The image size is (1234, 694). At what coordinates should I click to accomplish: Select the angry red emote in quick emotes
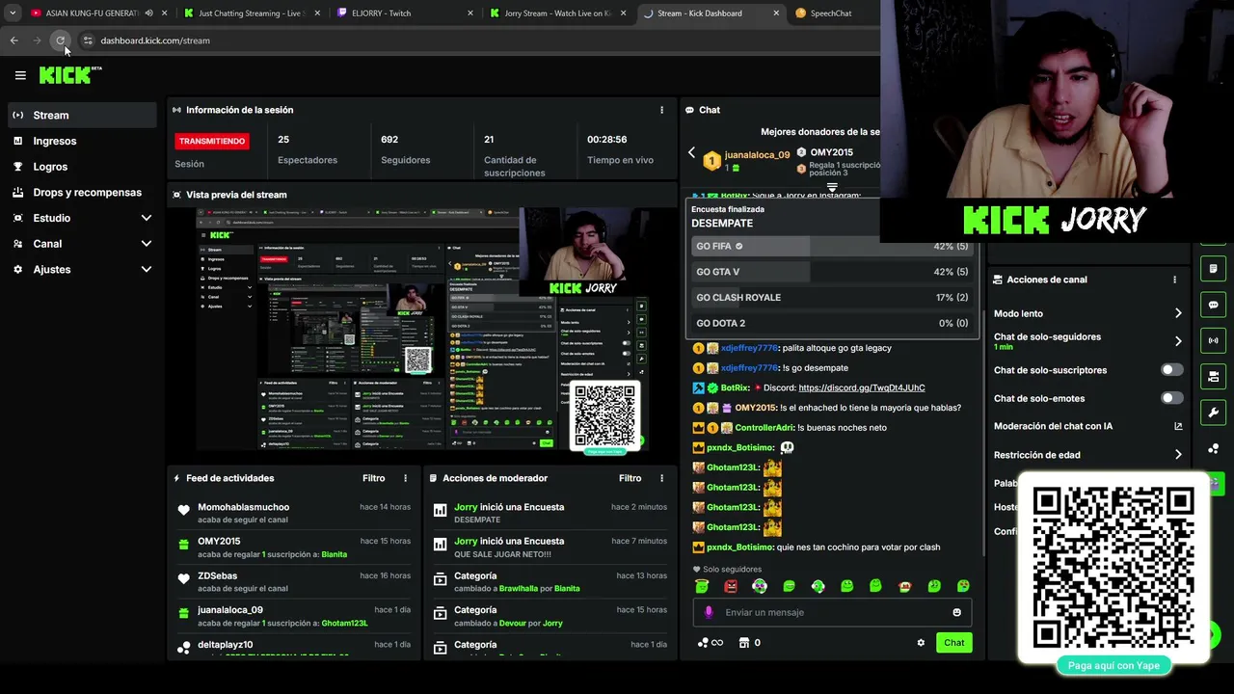(731, 586)
